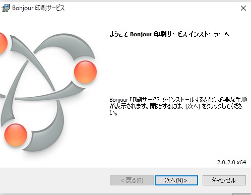Click the gray footer area left of 戻る
The height and width of the screenshot is (195, 251).
pos(54,180)
